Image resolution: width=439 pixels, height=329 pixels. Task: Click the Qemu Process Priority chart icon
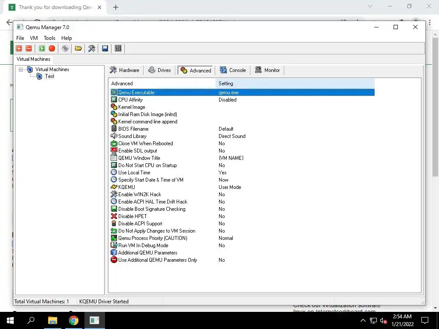click(x=114, y=238)
